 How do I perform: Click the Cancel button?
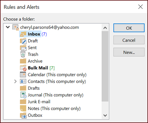pos(129,40)
